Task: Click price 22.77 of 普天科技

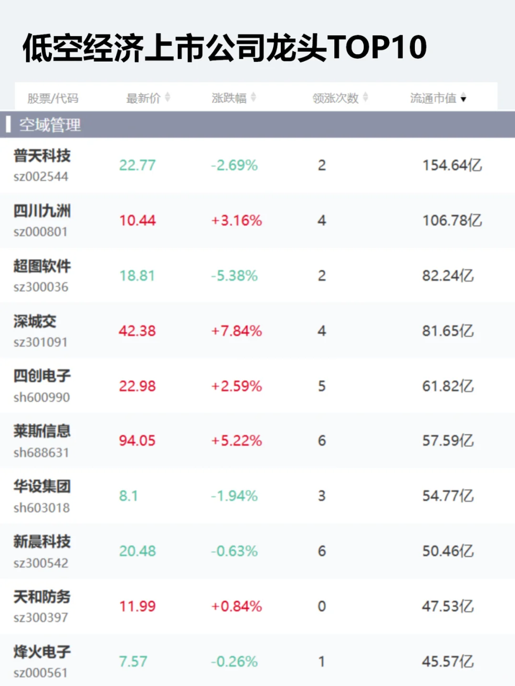Action: pos(137,165)
